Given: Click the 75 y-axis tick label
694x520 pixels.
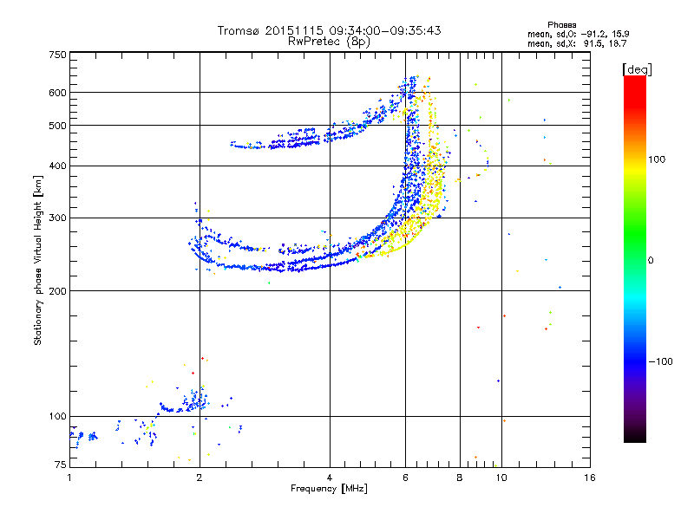Looking at the screenshot, I should [x=61, y=465].
